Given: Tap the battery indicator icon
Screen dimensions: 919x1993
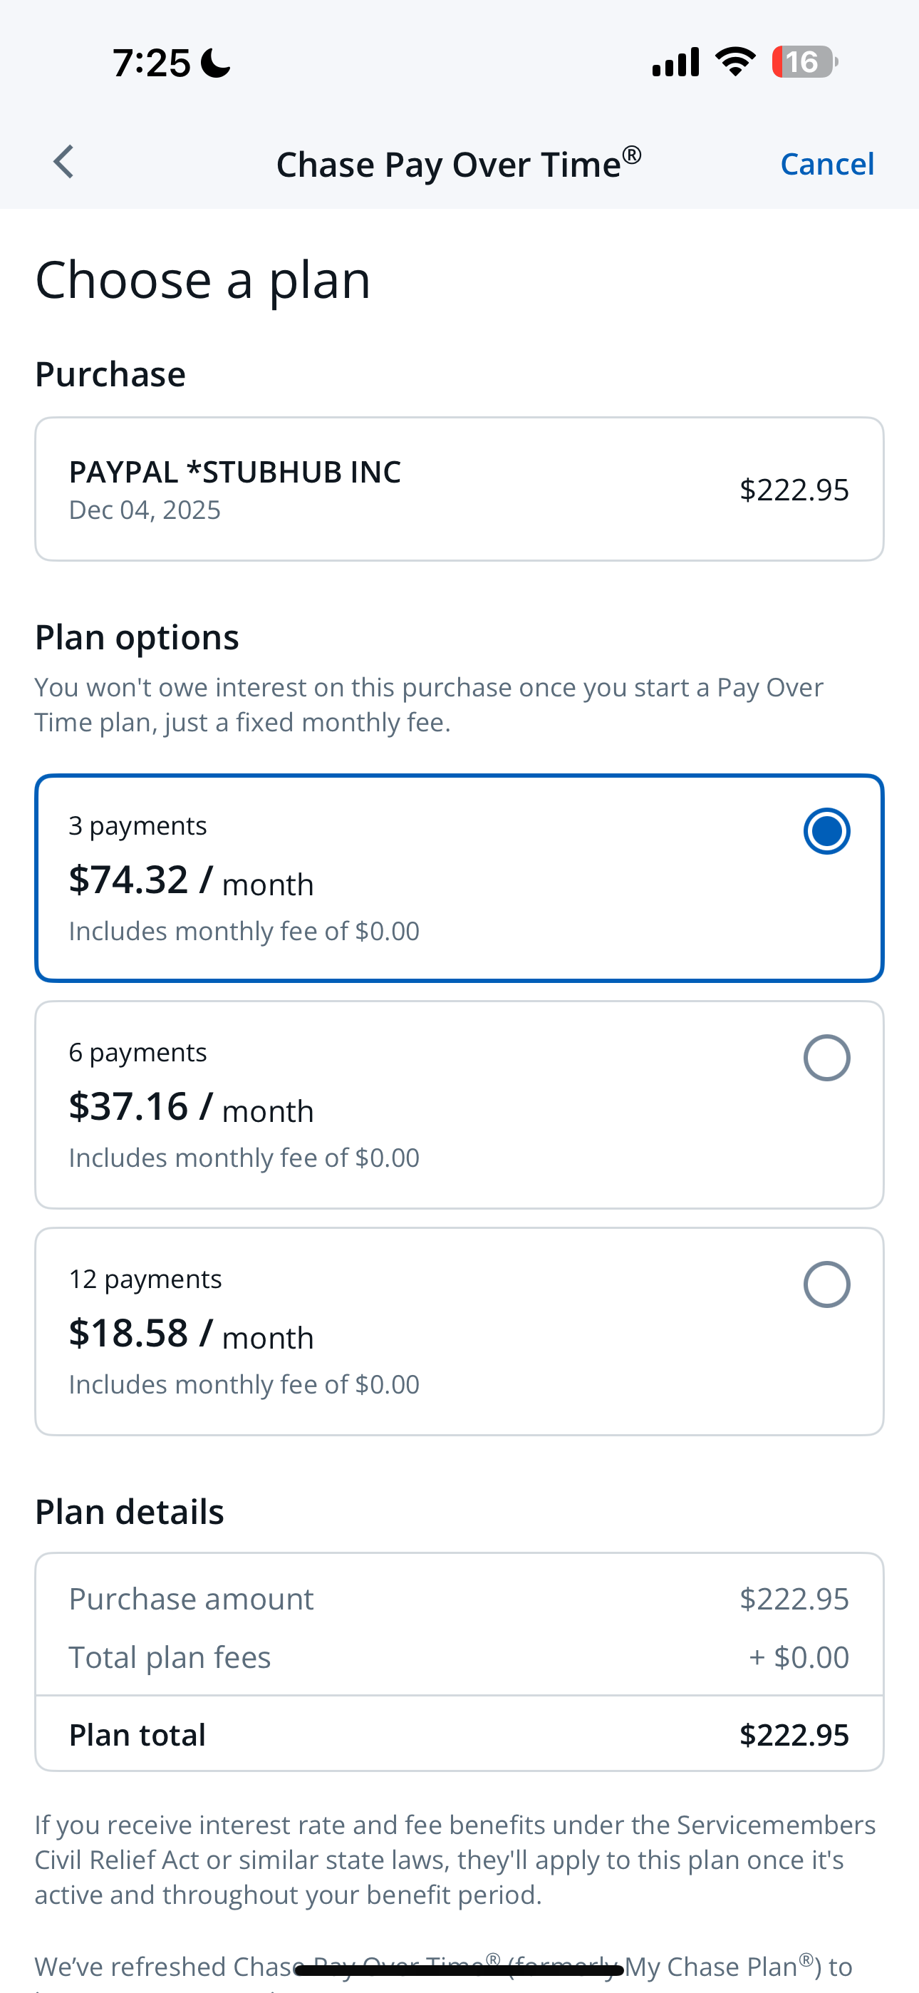Looking at the screenshot, I should coord(804,62).
